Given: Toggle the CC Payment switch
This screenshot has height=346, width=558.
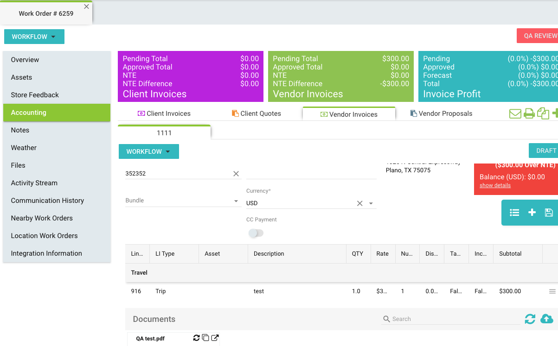Looking at the screenshot, I should (256, 233).
